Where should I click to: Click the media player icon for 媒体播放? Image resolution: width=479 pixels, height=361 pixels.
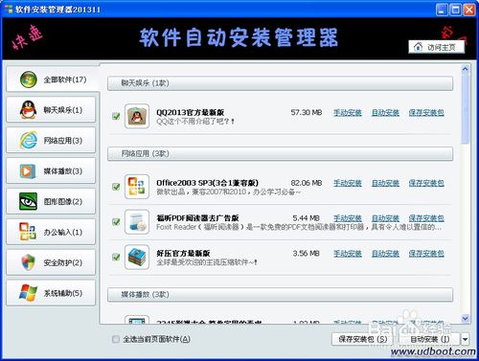tap(27, 171)
